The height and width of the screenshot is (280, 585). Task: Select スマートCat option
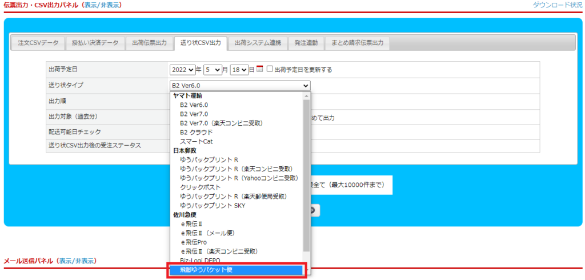point(238,142)
